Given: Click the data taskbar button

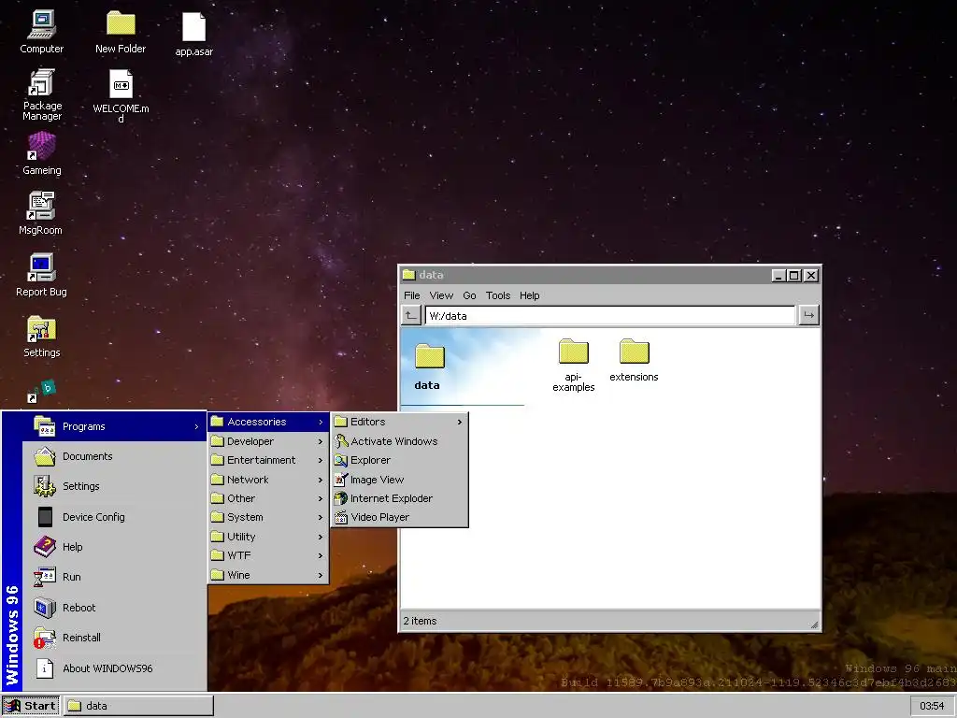Looking at the screenshot, I should [x=138, y=706].
